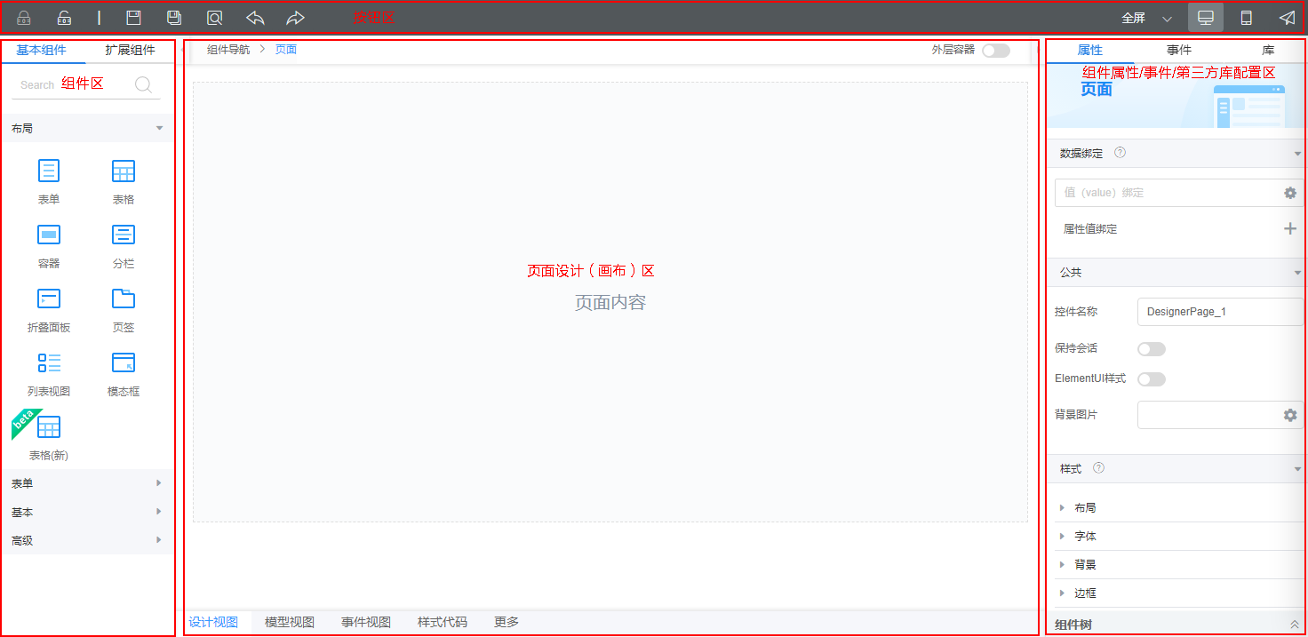Select the 模态框 modal component icon
Image resolution: width=1308 pixels, height=637 pixels.
click(x=124, y=362)
